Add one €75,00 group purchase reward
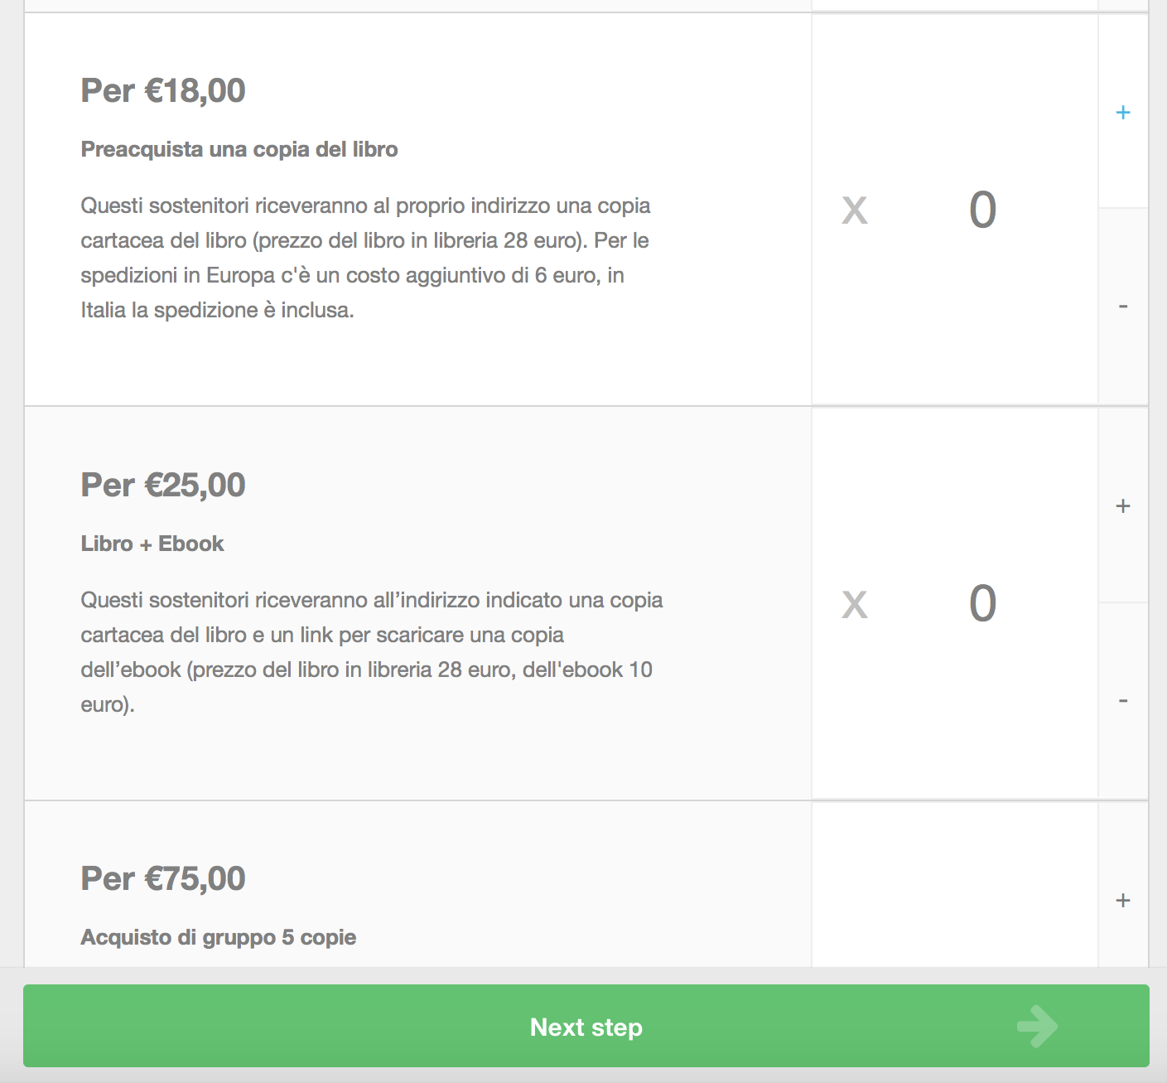1167x1083 pixels. (1123, 900)
